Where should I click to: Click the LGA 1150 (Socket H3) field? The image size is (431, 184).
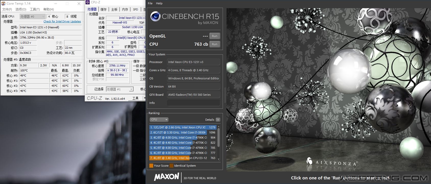tap(51, 32)
